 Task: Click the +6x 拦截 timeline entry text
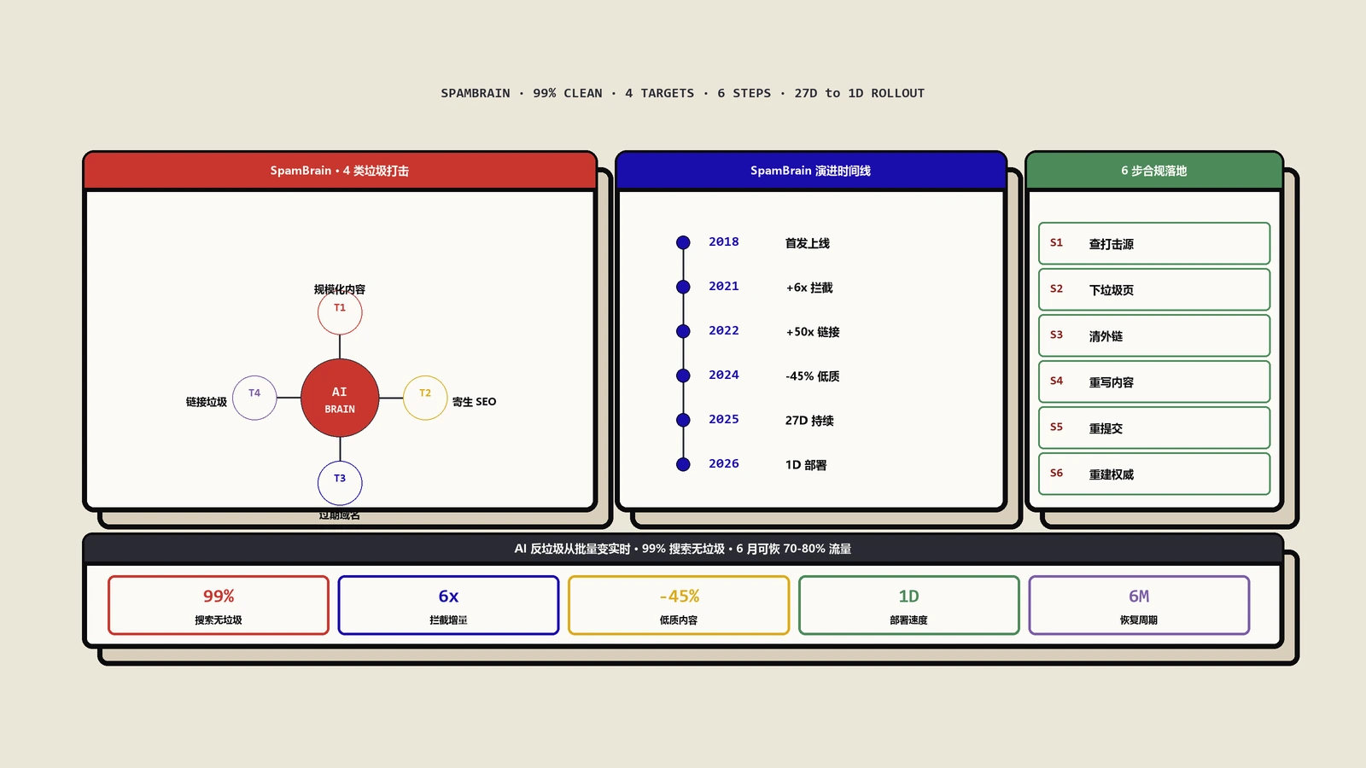pos(809,288)
